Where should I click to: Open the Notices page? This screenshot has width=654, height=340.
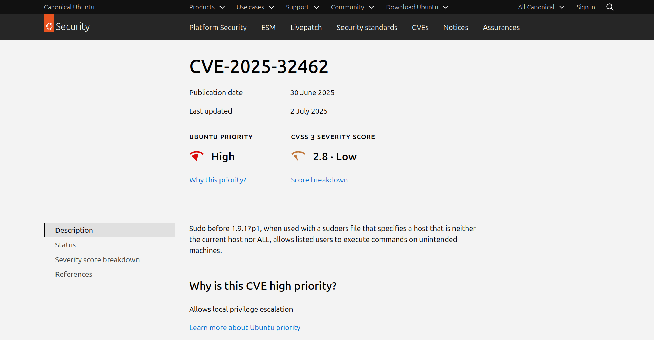[x=456, y=28]
